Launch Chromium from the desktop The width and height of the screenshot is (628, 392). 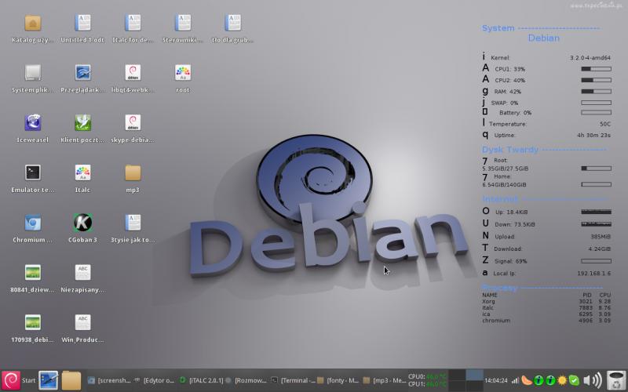[x=33, y=222]
